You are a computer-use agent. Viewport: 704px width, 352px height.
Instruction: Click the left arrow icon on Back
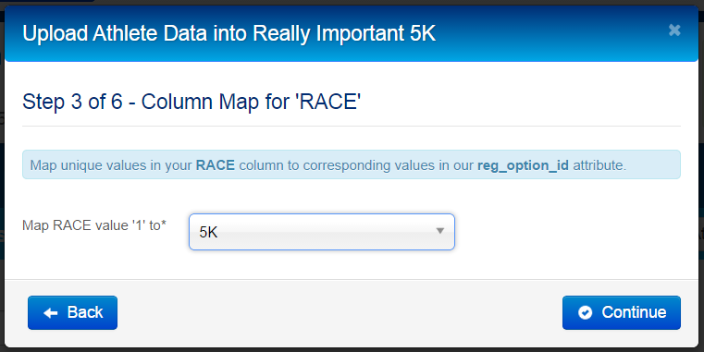pyautogui.click(x=50, y=313)
